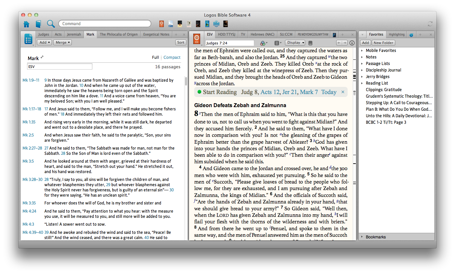Open the Mk 1:9–11 passage reference
The height and width of the screenshot is (274, 455).
pyautogui.click(x=31, y=80)
